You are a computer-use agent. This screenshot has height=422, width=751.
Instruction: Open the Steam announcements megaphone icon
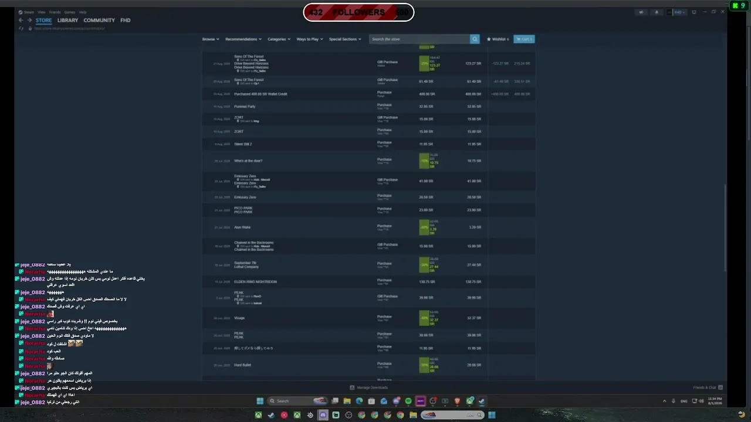641,12
